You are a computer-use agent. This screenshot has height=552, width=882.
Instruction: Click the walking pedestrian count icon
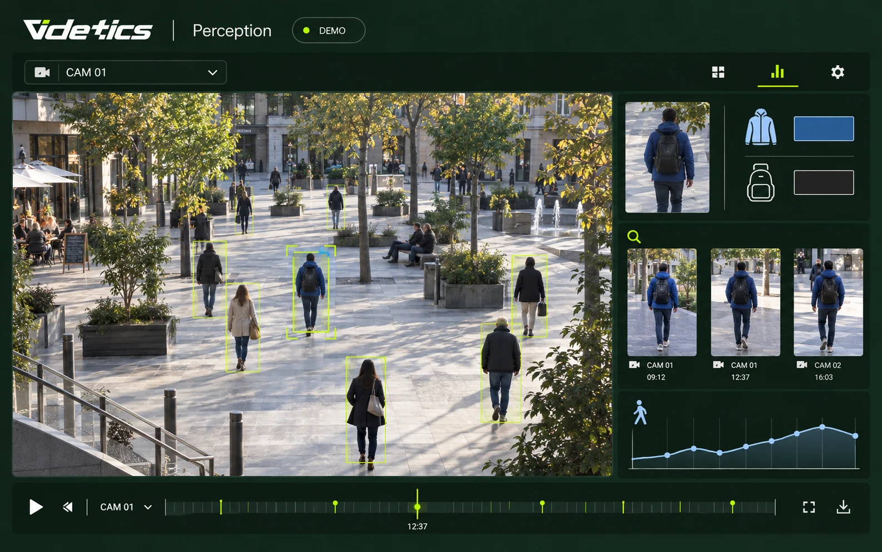640,412
